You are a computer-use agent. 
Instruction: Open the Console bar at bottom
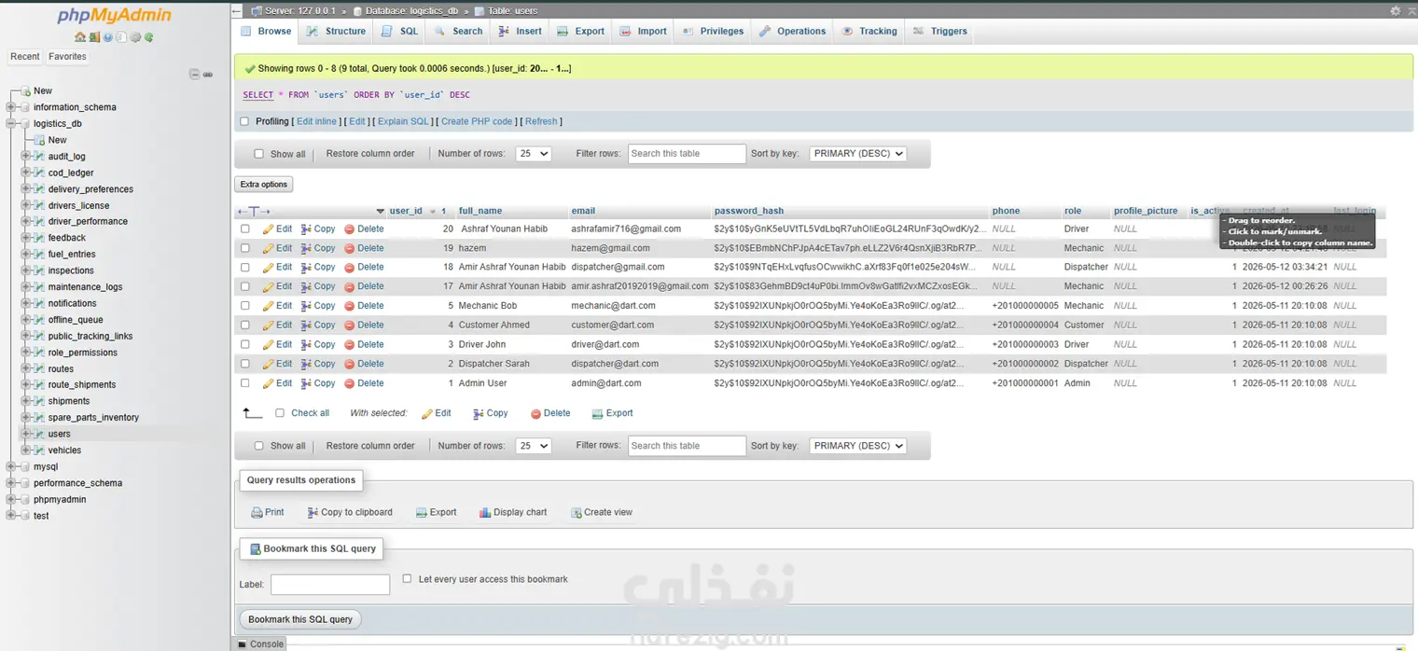pyautogui.click(x=258, y=644)
